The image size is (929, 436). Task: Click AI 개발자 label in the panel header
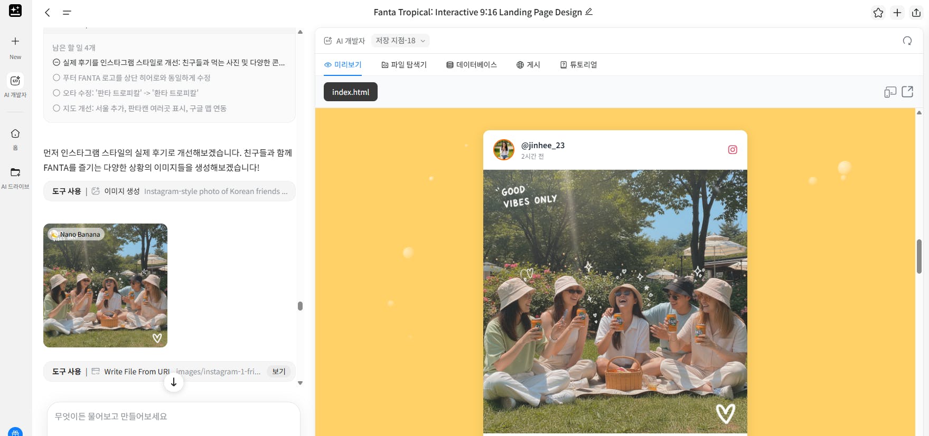(x=350, y=41)
